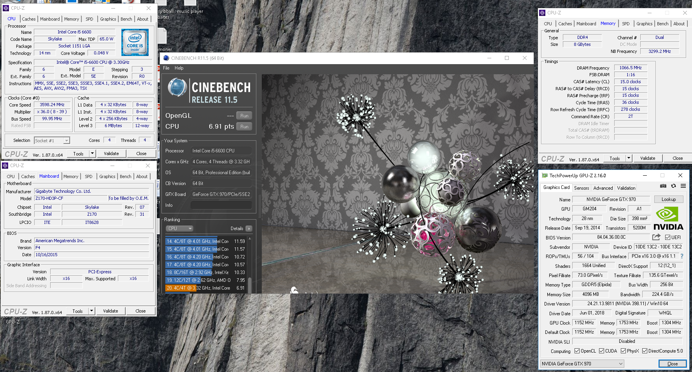Select the music player desktop icon
The width and height of the screenshot is (692, 372).
click(190, 11)
